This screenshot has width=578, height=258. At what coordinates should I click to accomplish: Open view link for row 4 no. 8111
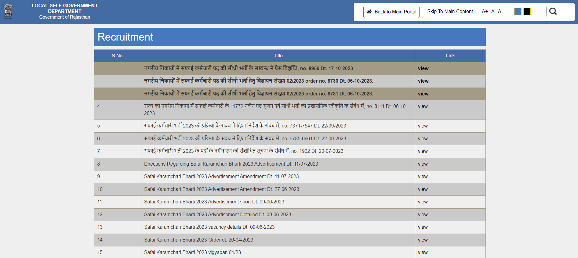423,106
